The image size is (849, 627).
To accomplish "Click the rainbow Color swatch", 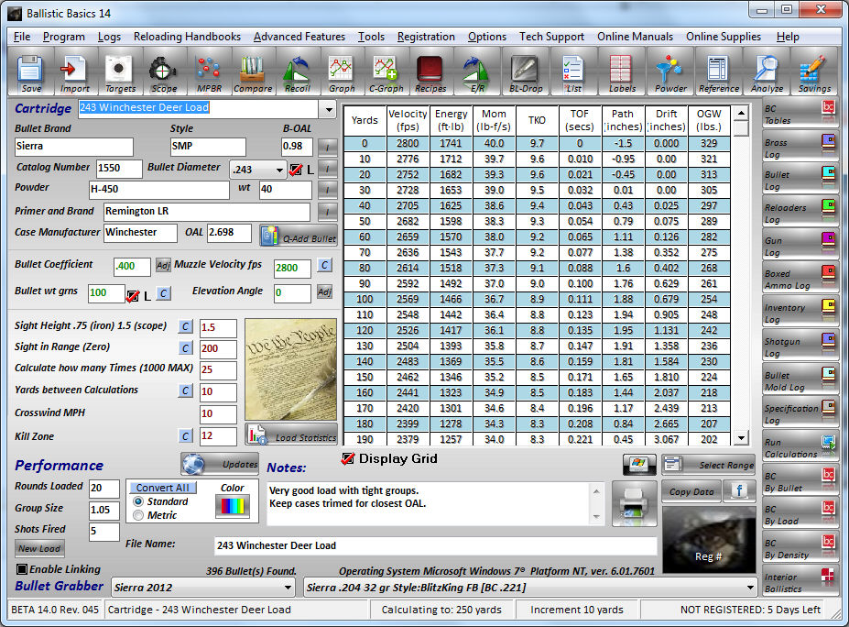I will pos(233,506).
